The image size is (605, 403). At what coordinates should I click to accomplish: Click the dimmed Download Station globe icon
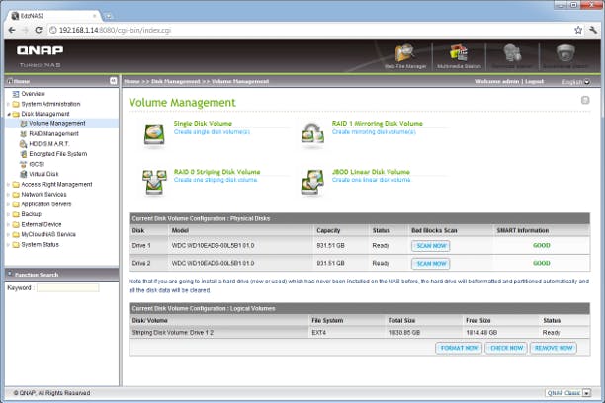512,53
